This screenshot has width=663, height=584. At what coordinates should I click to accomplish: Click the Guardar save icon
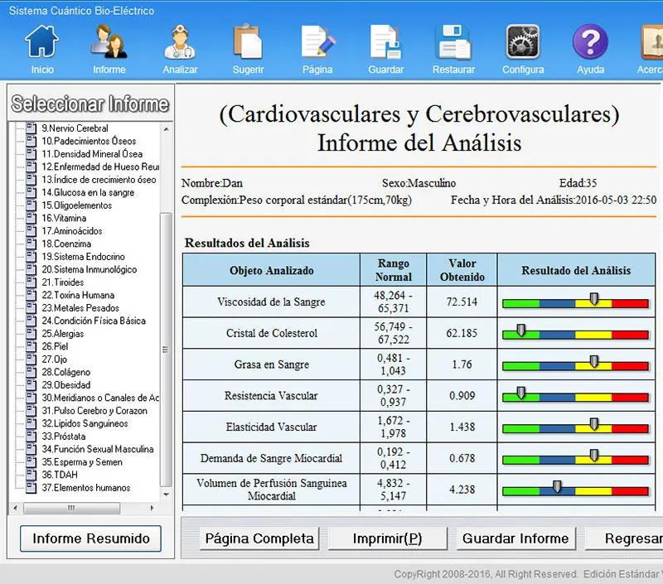click(x=385, y=43)
